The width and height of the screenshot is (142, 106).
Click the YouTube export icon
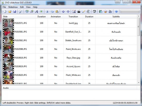tap(110, 12)
